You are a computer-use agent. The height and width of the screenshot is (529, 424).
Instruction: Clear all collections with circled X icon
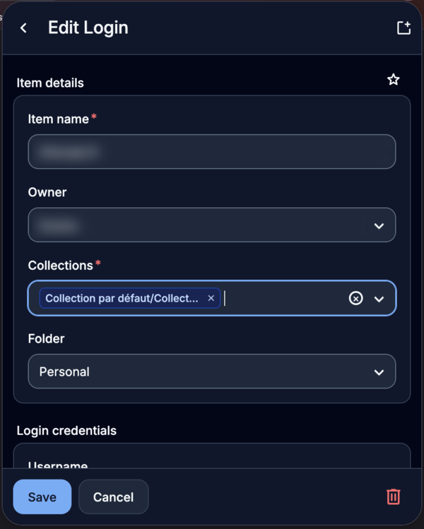click(x=356, y=298)
